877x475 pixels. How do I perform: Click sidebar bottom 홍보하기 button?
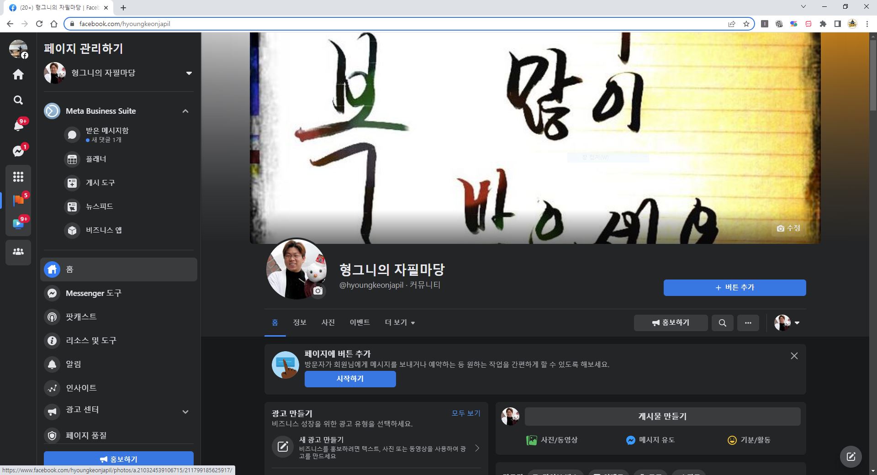pyautogui.click(x=119, y=459)
